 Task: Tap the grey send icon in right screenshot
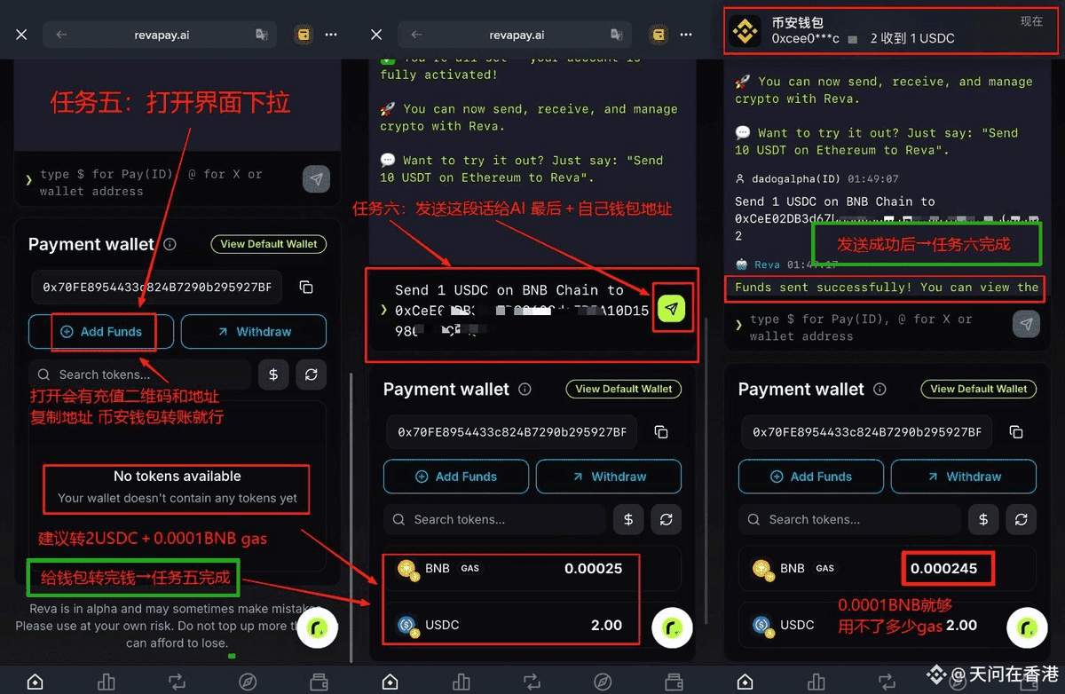pos(1026,324)
